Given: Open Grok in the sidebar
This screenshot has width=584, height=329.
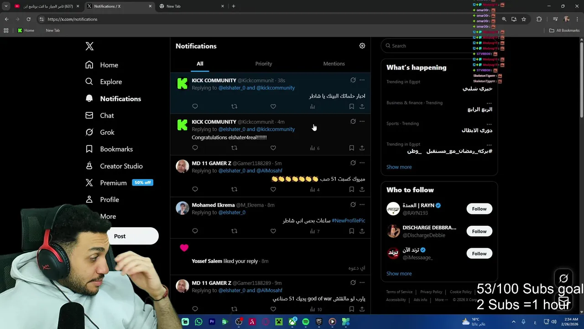Looking at the screenshot, I should coord(100,132).
